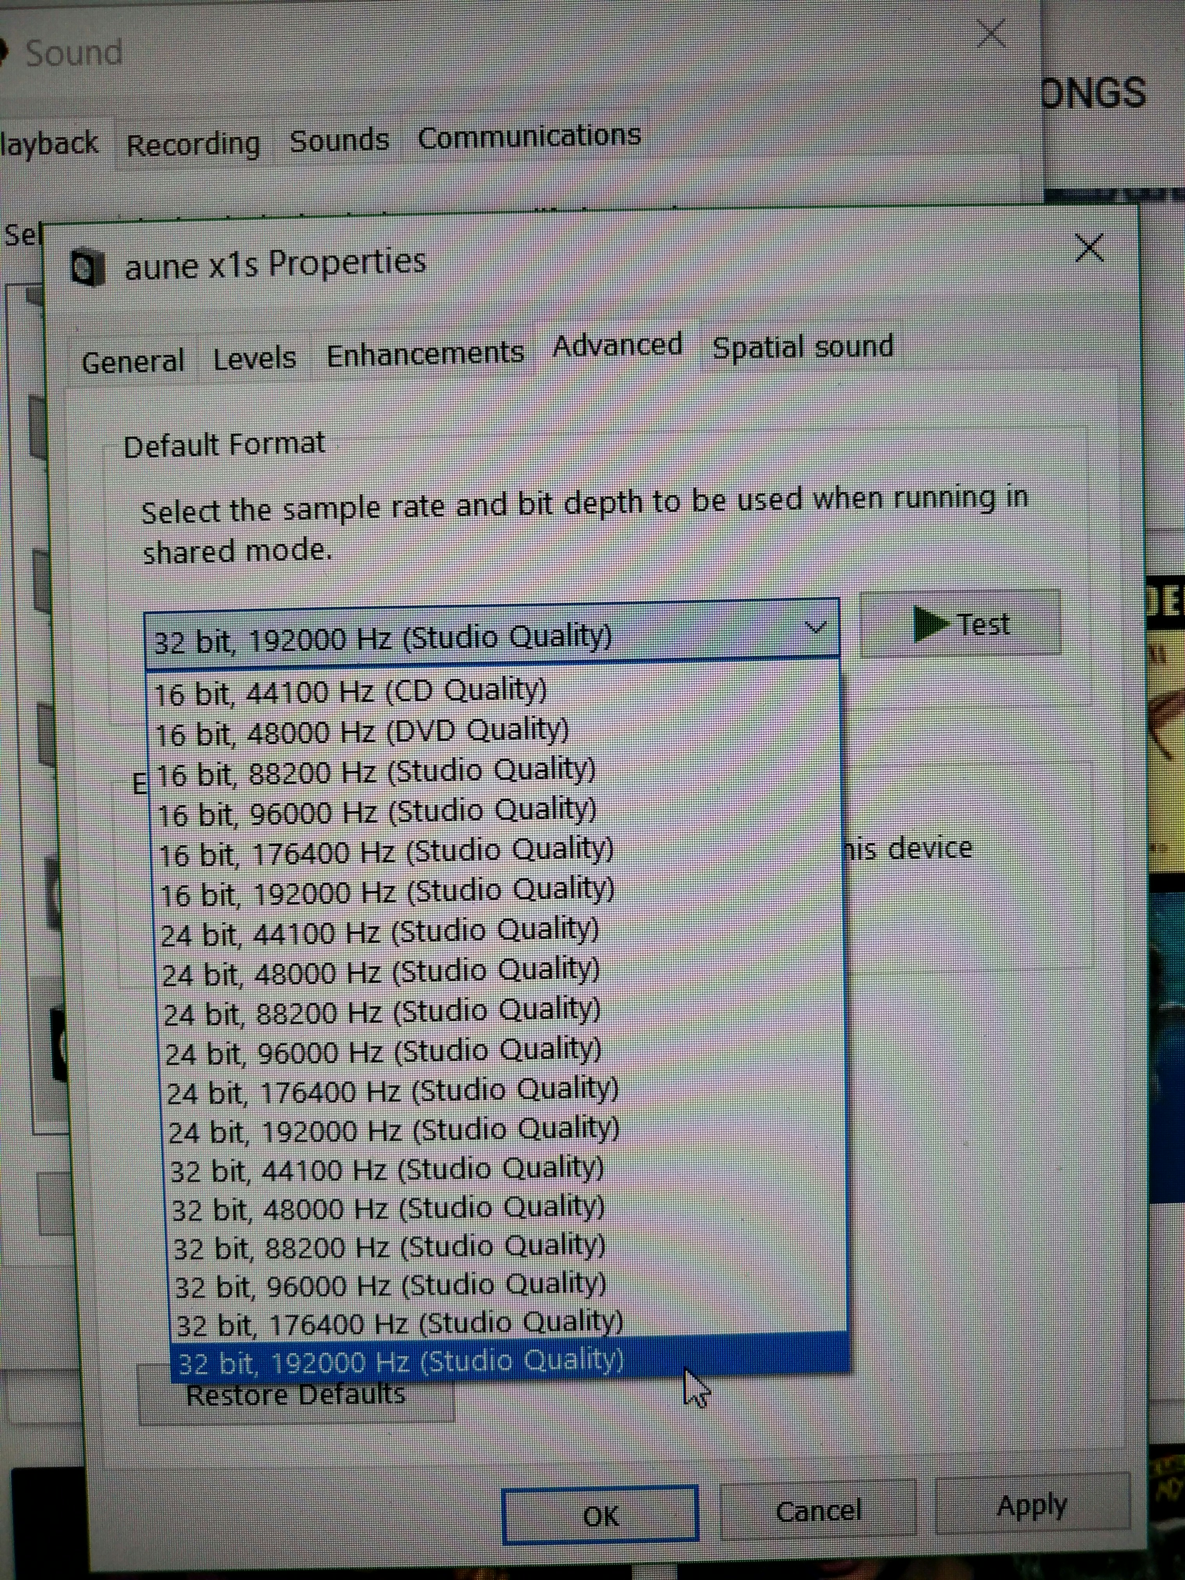Close the aune x1s Properties dialog
The height and width of the screenshot is (1580, 1185).
pos(1089,249)
